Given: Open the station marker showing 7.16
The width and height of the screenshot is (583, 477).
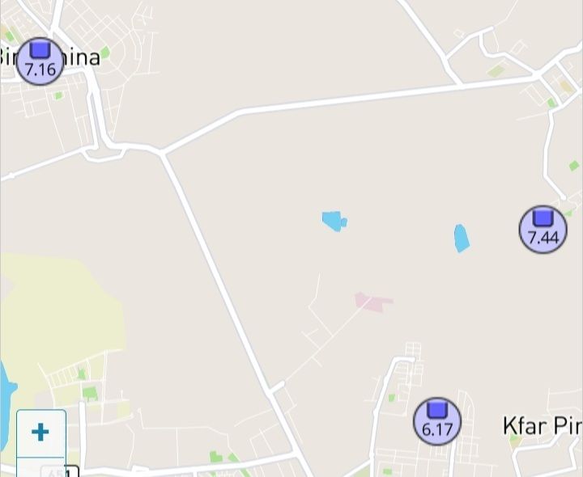Looking at the screenshot, I should [40, 61].
